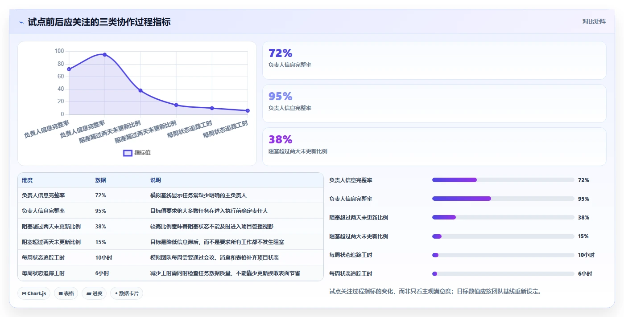Click the lightning icon beside the page title
The height and width of the screenshot is (317, 624).
pos(21,22)
